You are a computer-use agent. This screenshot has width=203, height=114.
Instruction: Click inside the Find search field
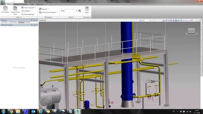(x=68, y=11)
